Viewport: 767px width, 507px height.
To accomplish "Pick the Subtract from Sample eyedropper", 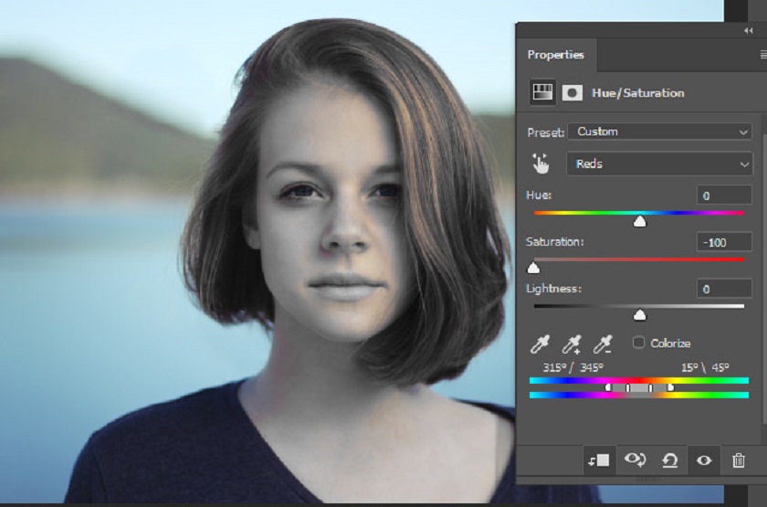I will click(x=603, y=343).
